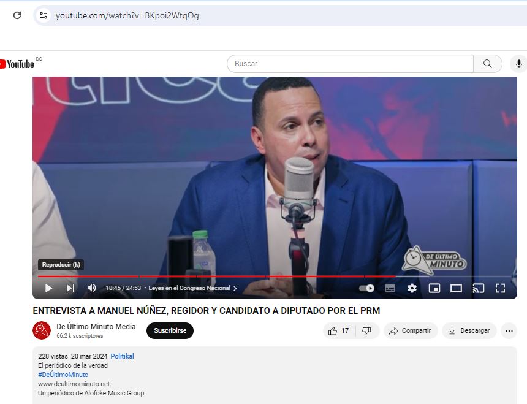Click '228 vistas 20 mar 2024' text
This screenshot has width=527, height=404.
(72, 356)
